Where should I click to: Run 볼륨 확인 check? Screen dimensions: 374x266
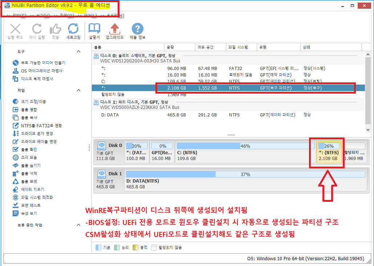pos(25,150)
